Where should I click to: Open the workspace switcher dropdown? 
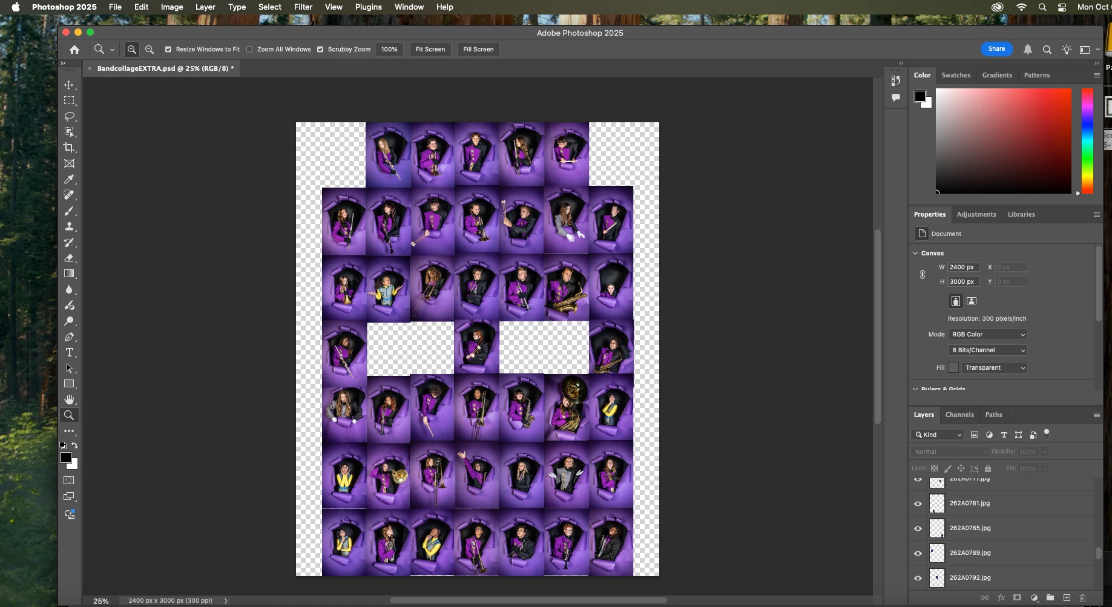tap(1089, 50)
